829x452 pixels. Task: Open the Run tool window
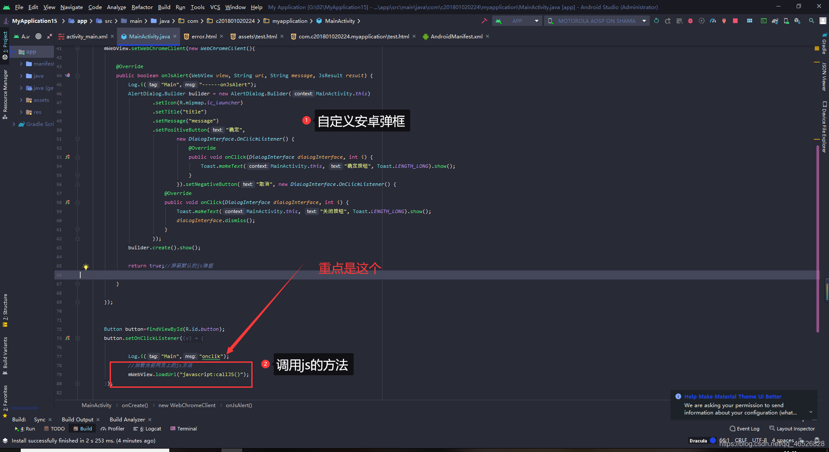coord(25,429)
